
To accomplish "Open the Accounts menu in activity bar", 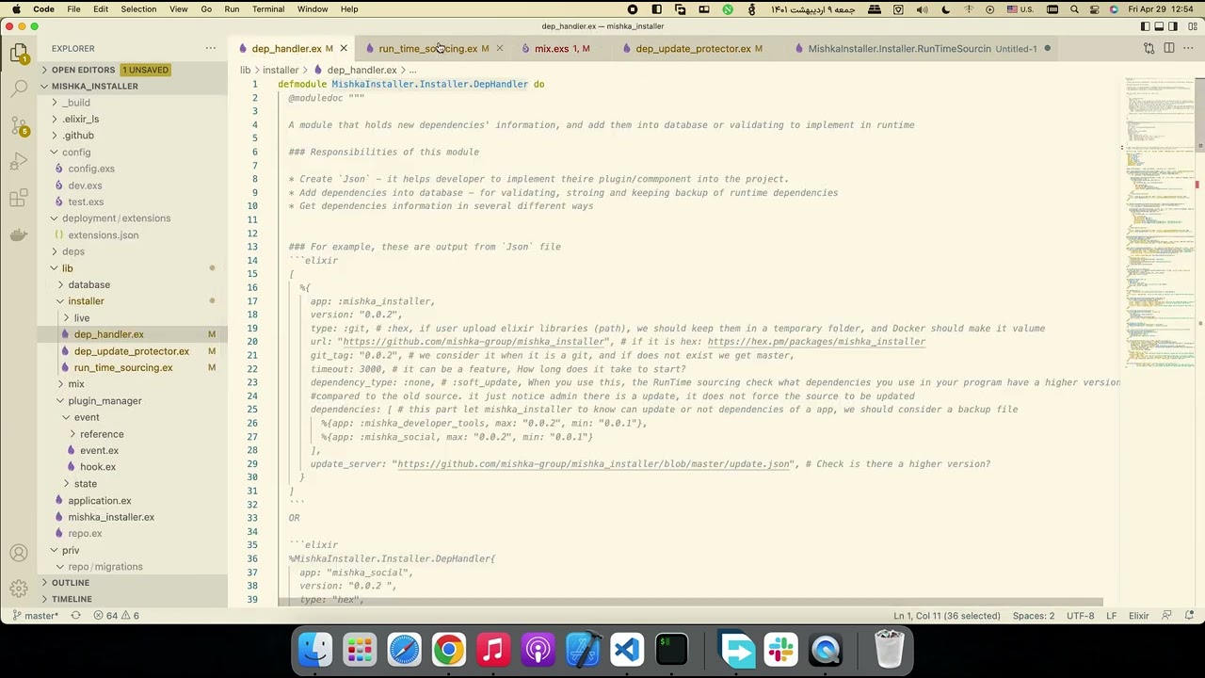I will pos(19,553).
